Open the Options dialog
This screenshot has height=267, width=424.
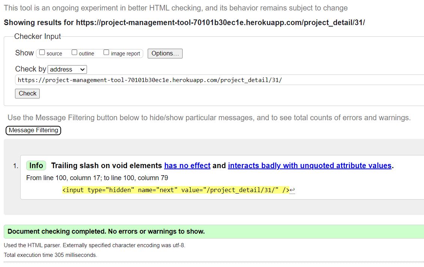(165, 53)
